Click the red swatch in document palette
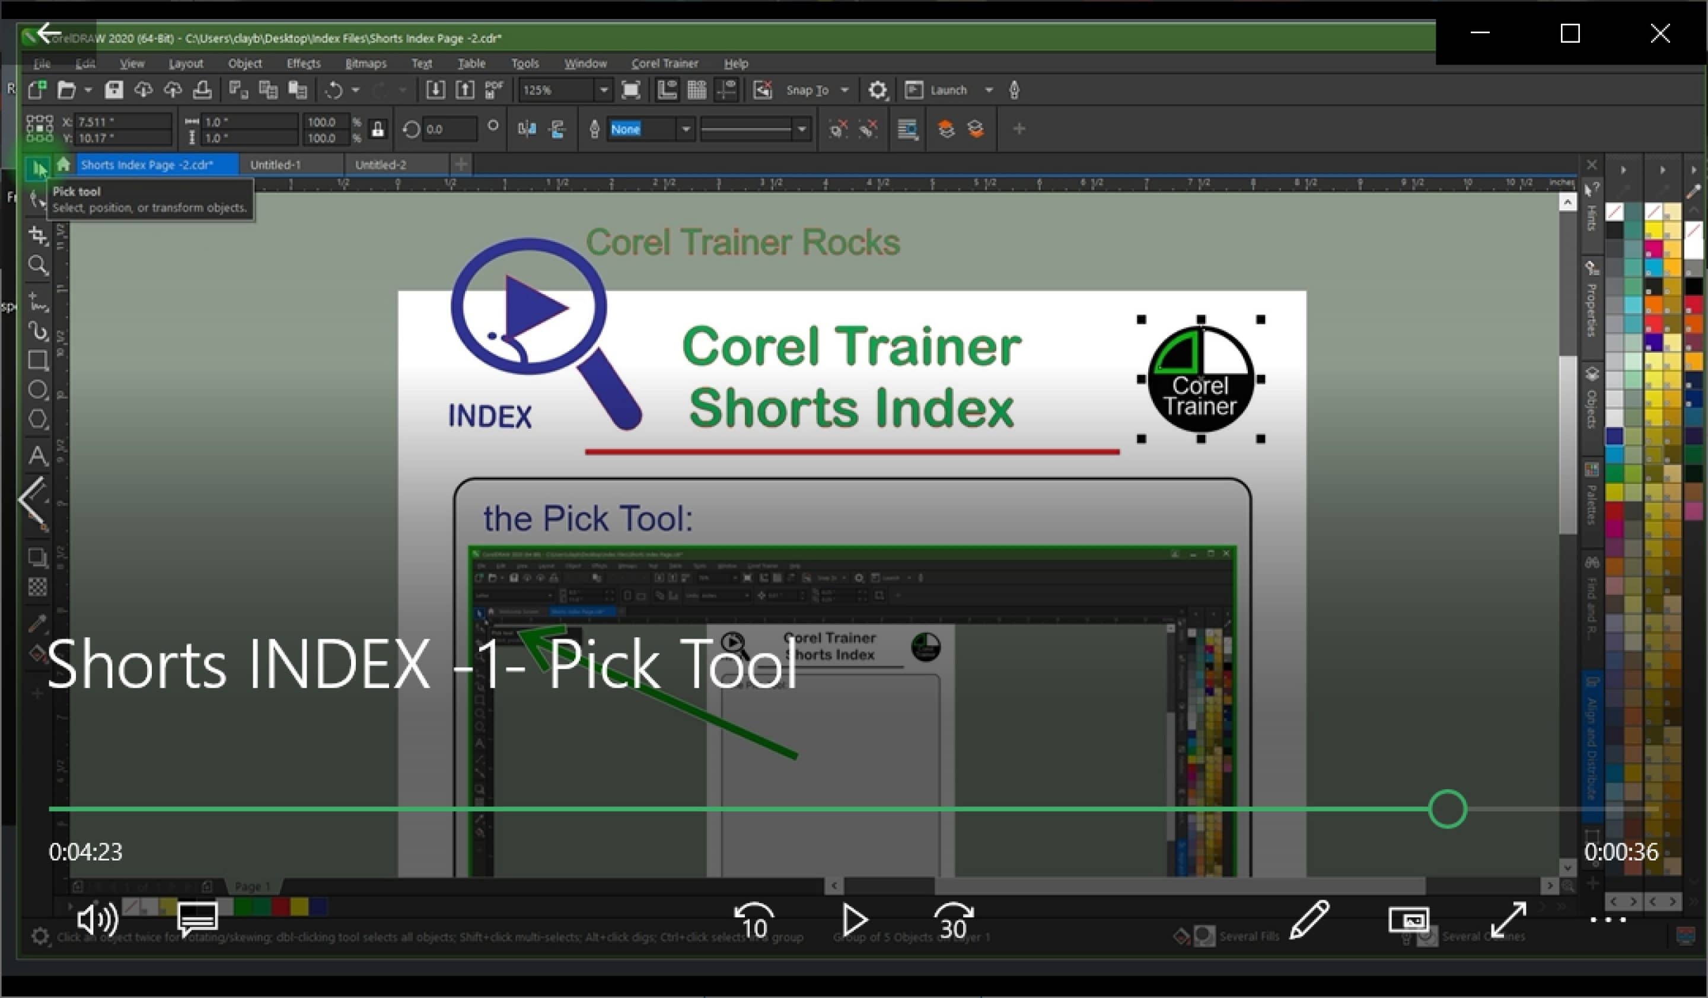The width and height of the screenshot is (1708, 998). (281, 906)
